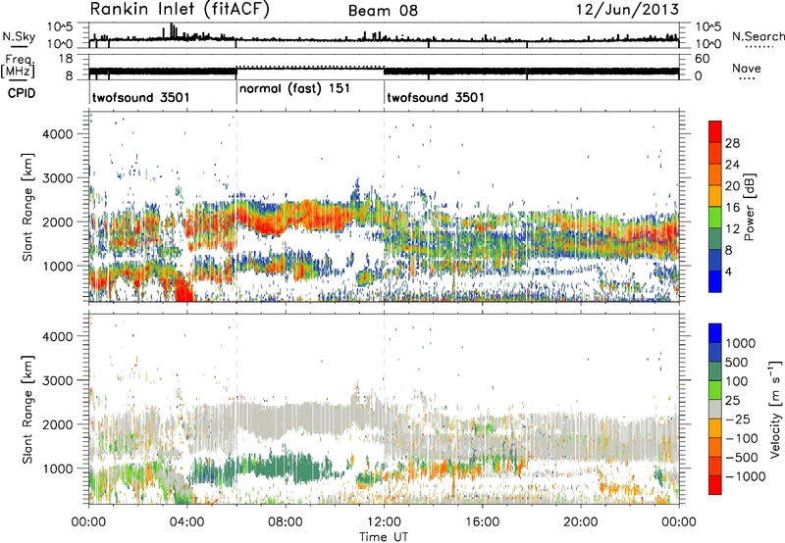
Task: Click the 'Velocity [m s-1]' color bar label
Action: (775, 409)
